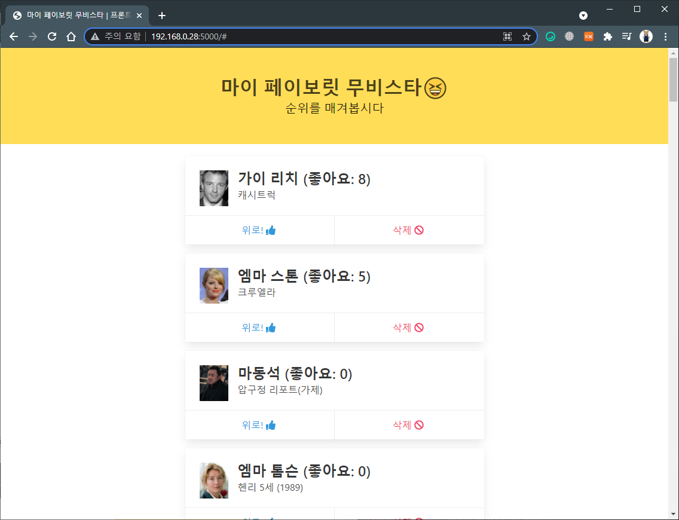Viewport: 679px width, 520px height.
Task: Click 위로! like button for 마동석
Action: point(259,425)
